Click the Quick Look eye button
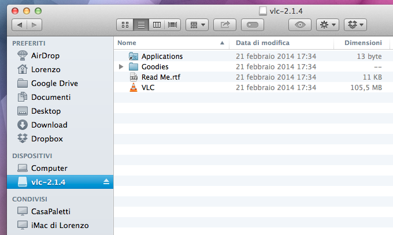The height and width of the screenshot is (235, 393). 300,25
